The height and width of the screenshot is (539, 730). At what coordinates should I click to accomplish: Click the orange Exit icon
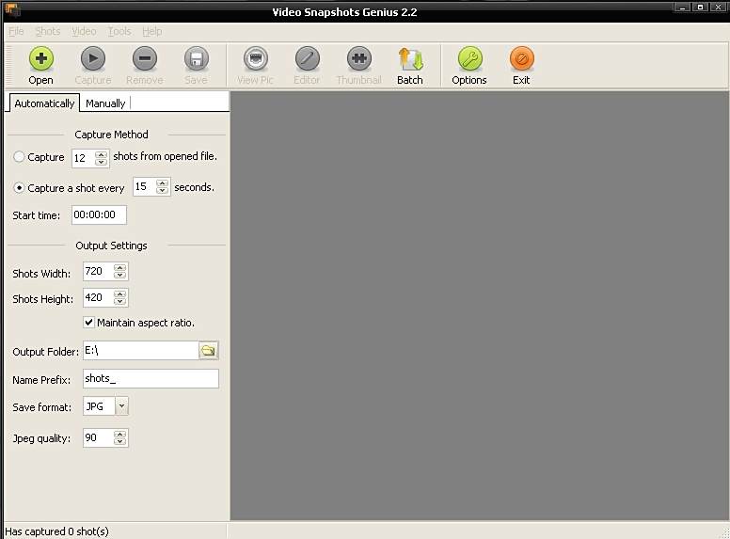[x=521, y=58]
